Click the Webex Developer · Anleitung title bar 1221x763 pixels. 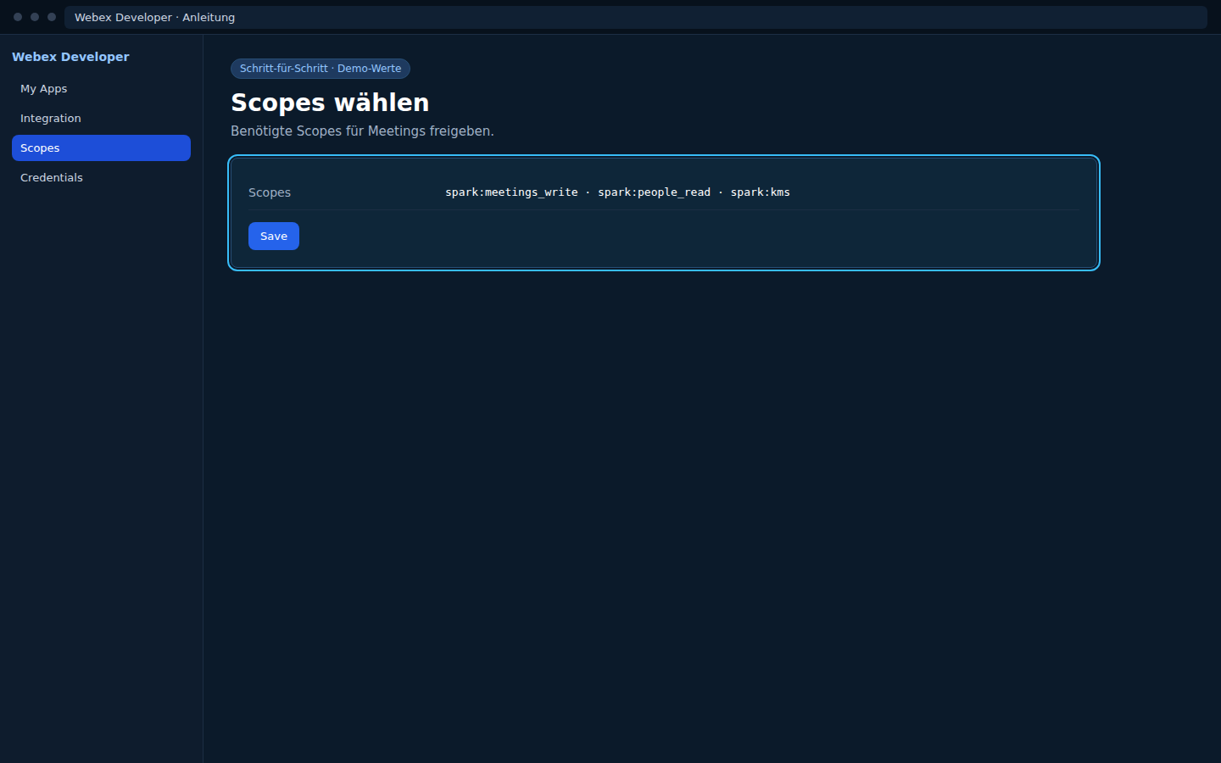point(636,17)
